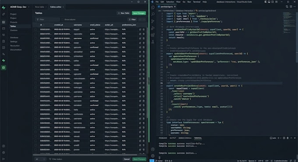
Task: Click top green Save Changes button
Action: click(139, 13)
